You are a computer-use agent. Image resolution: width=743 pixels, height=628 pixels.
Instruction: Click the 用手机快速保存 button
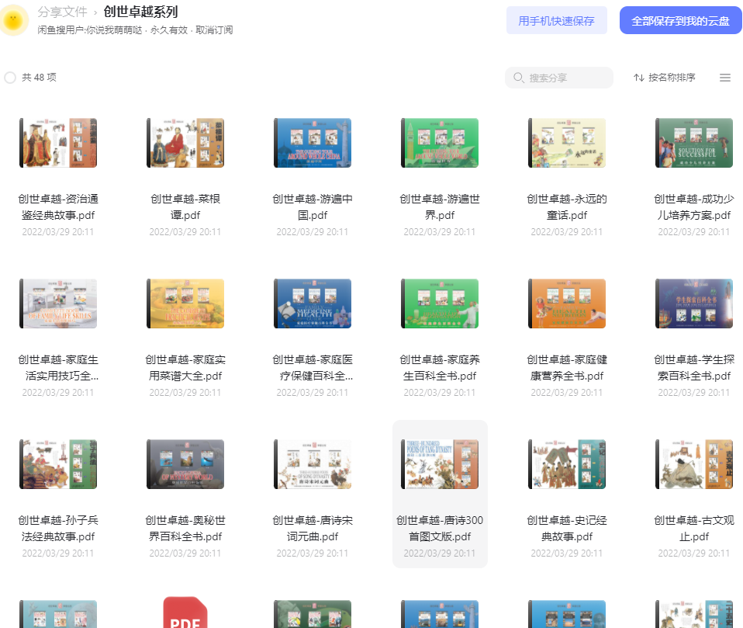tap(556, 20)
